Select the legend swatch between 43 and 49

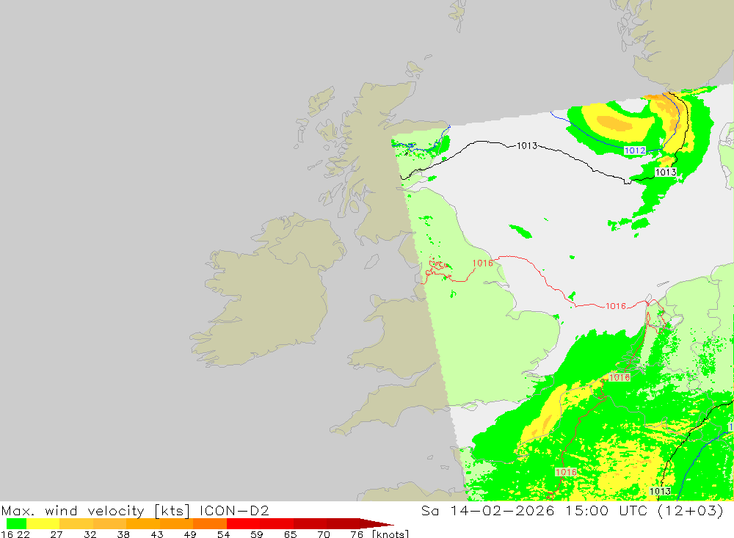click(176, 523)
